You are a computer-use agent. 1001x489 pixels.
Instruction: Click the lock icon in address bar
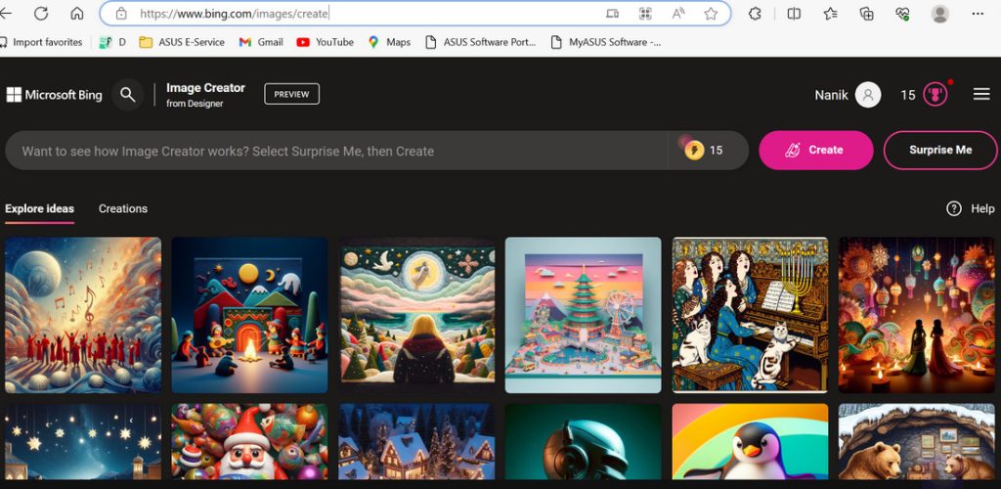(120, 14)
